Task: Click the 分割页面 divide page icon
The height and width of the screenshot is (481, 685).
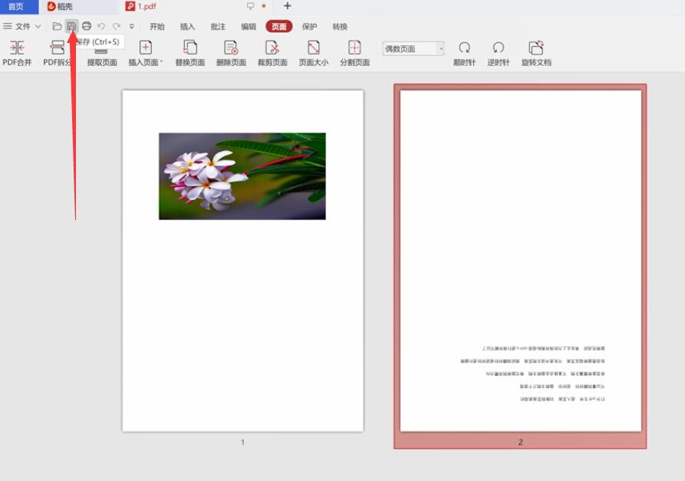Action: pos(354,48)
